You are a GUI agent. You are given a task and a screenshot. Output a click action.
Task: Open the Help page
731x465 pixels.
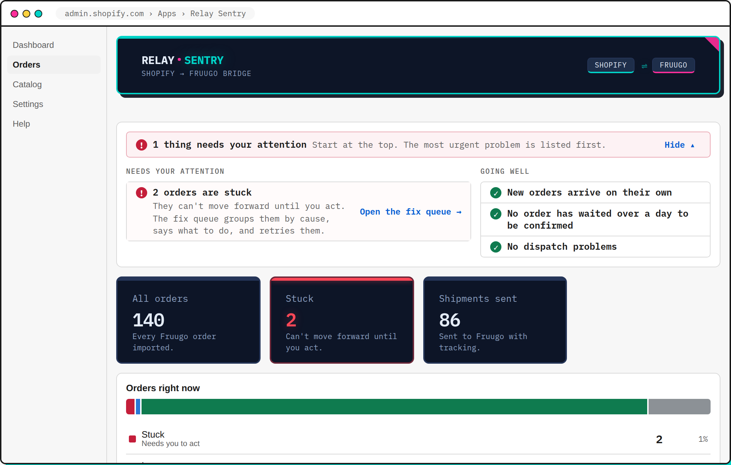pyautogui.click(x=54, y=124)
